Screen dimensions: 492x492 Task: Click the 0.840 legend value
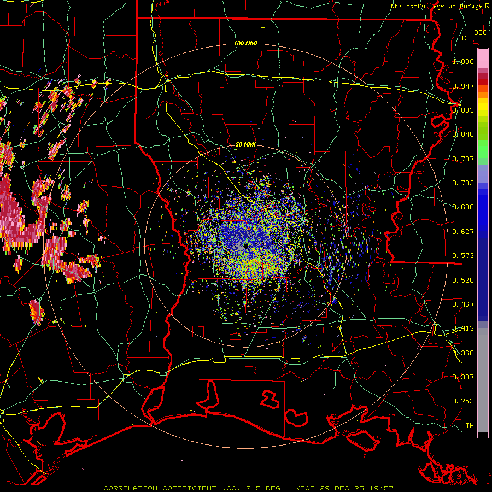tap(463, 134)
